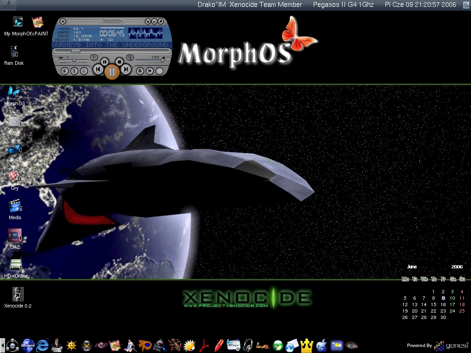The image size is (471, 353).
Task: Toggle repeat mode in ANR player
Action: click(x=130, y=57)
